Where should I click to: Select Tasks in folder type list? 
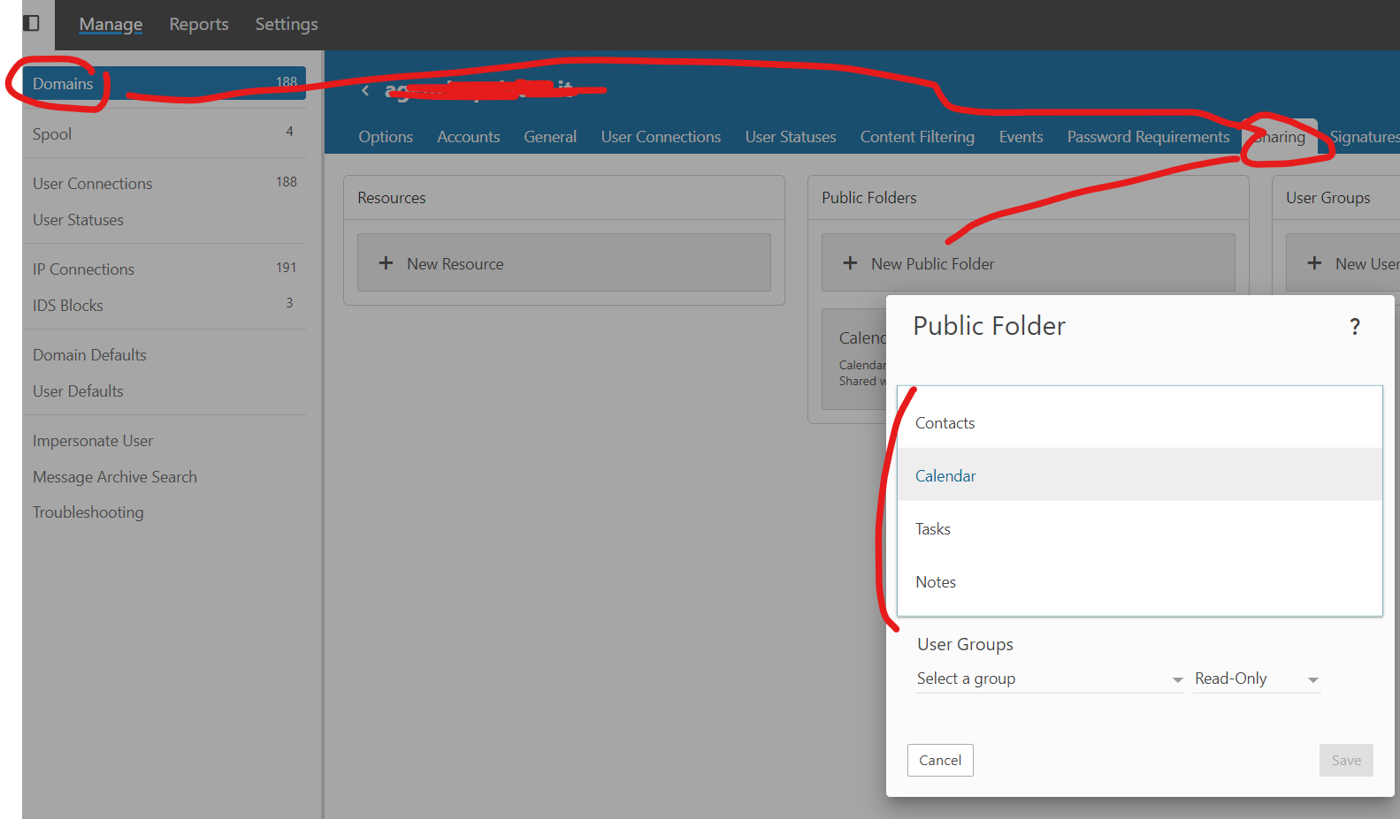pos(933,529)
